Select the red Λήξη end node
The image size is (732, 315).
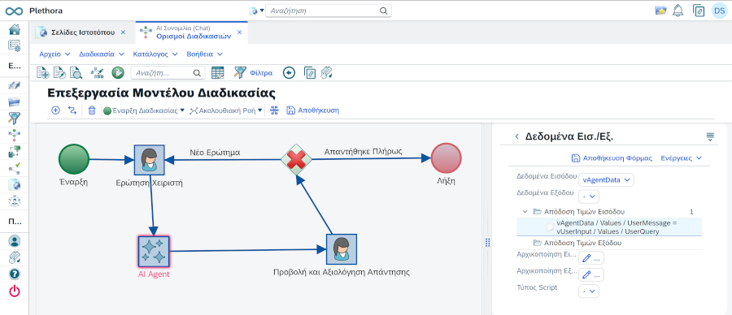coord(446,158)
